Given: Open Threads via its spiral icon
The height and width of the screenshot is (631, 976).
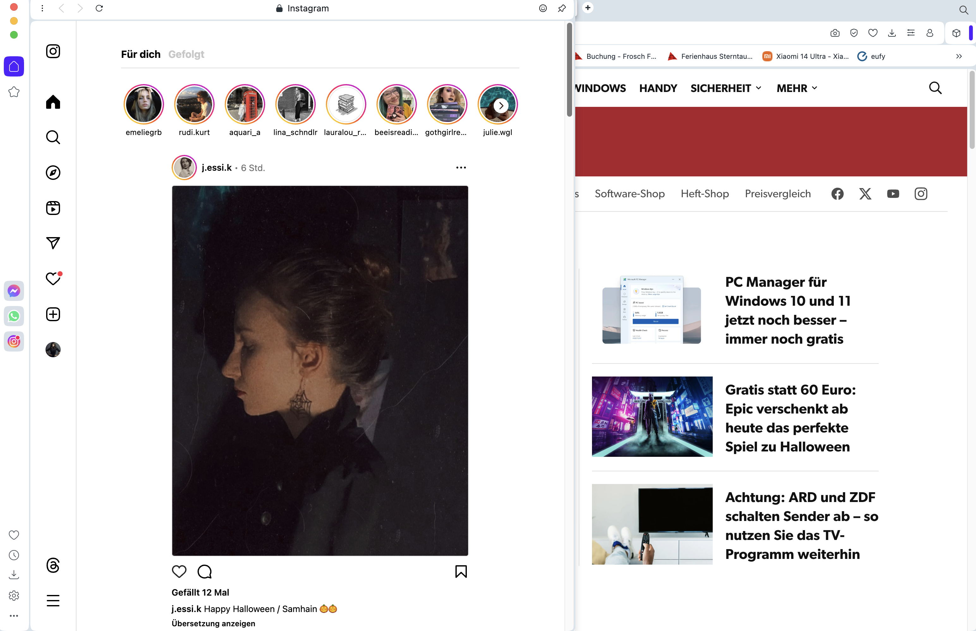Looking at the screenshot, I should [53, 566].
